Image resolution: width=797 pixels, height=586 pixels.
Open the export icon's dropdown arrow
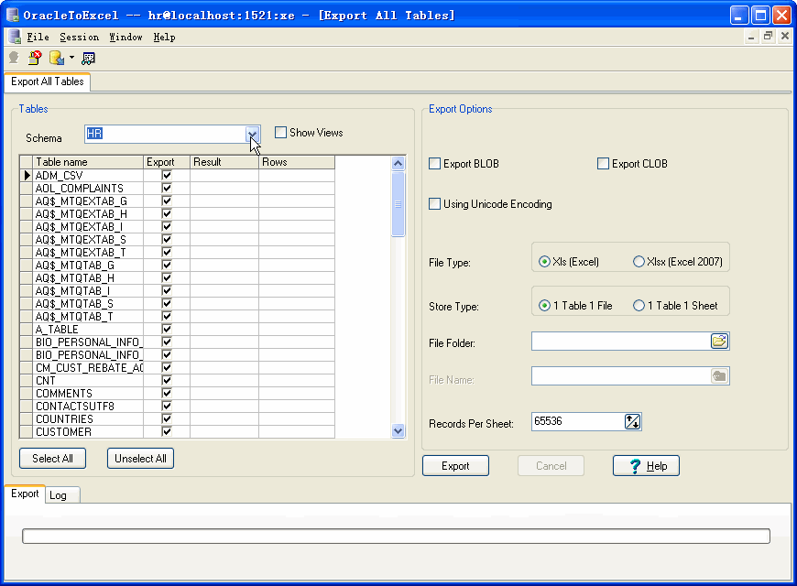[x=71, y=58]
